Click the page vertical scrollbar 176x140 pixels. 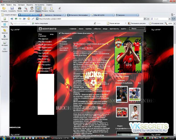point(175,80)
